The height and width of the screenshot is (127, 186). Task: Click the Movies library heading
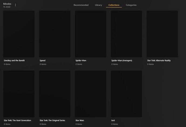7,4
